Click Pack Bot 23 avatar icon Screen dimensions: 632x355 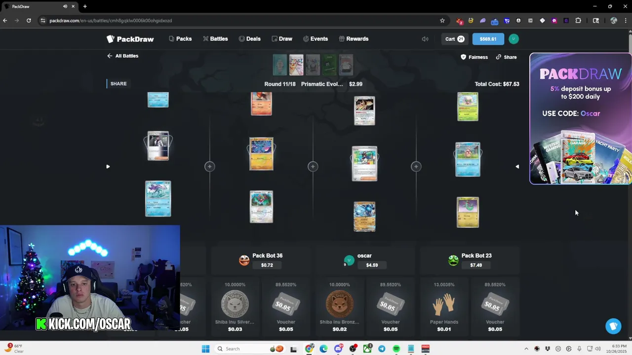click(x=453, y=260)
